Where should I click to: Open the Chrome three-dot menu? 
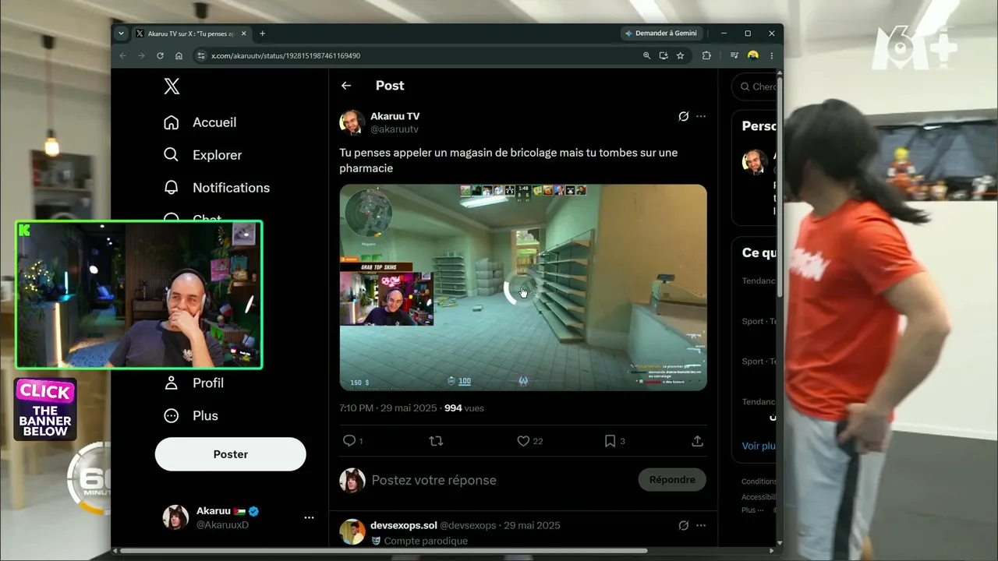point(772,56)
